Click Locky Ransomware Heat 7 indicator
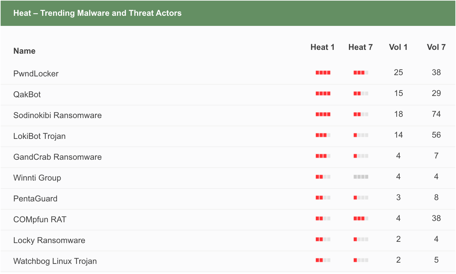456x274 pixels. click(x=361, y=239)
